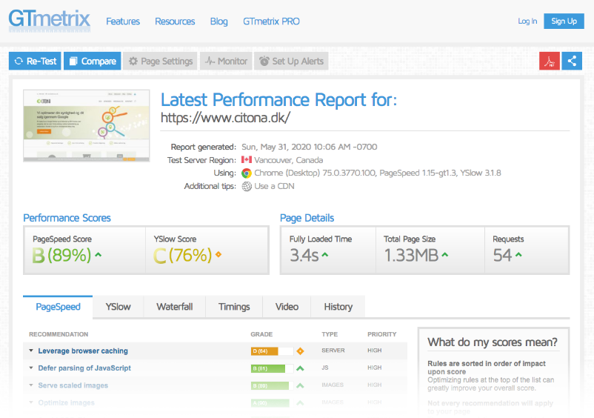
Task: Click the Fully Loaded Time 3.4s value
Action: coord(304,255)
